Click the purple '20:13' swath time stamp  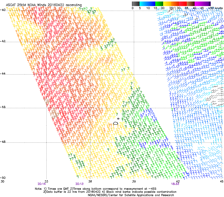pos(79,184)
